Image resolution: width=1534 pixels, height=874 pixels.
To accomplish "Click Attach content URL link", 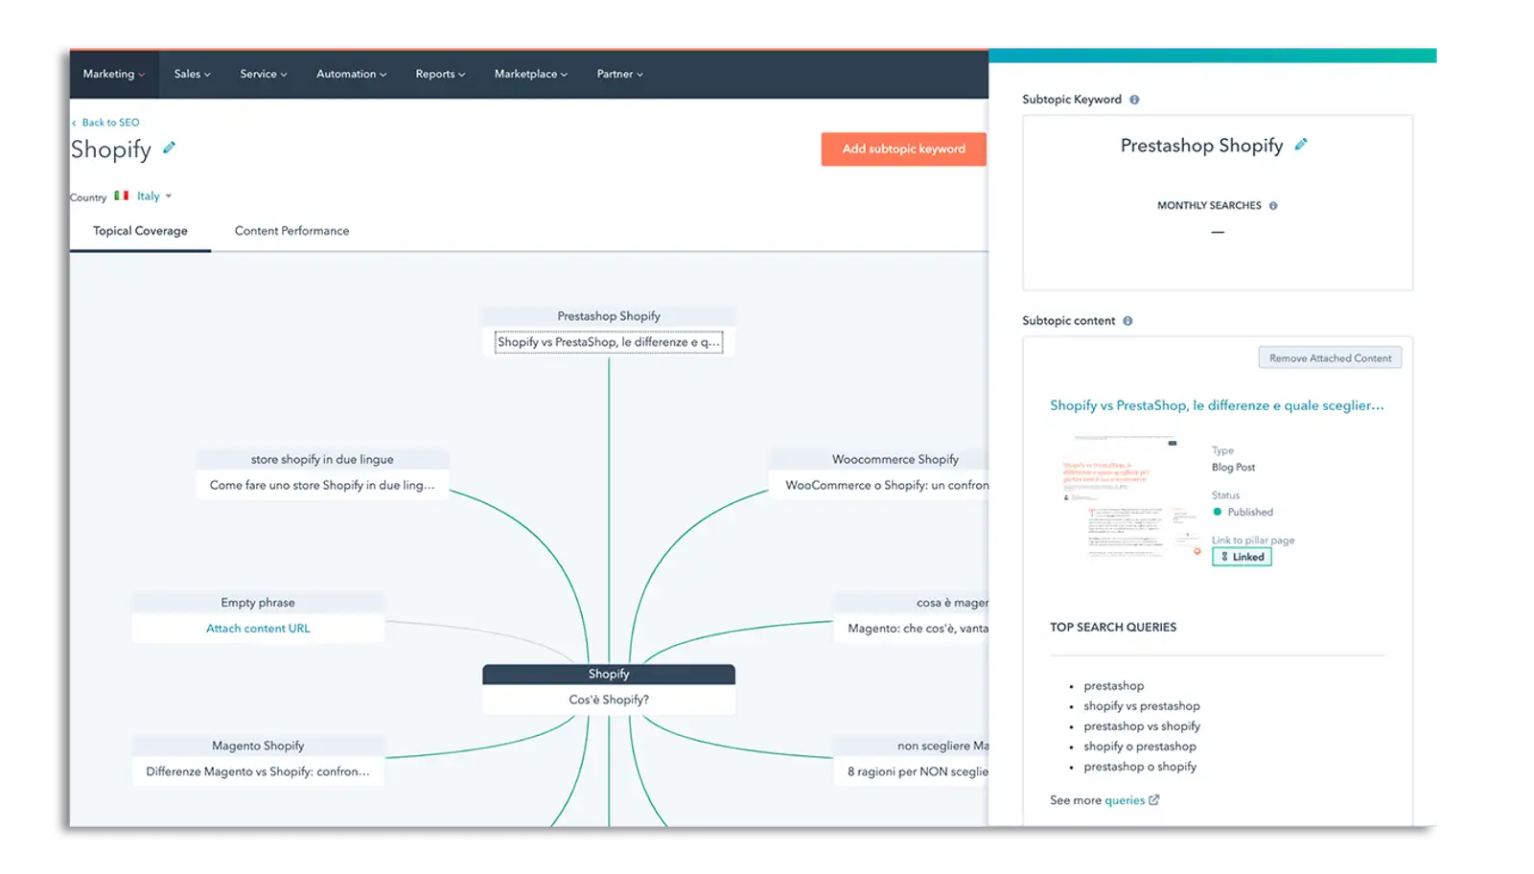I will click(x=258, y=629).
